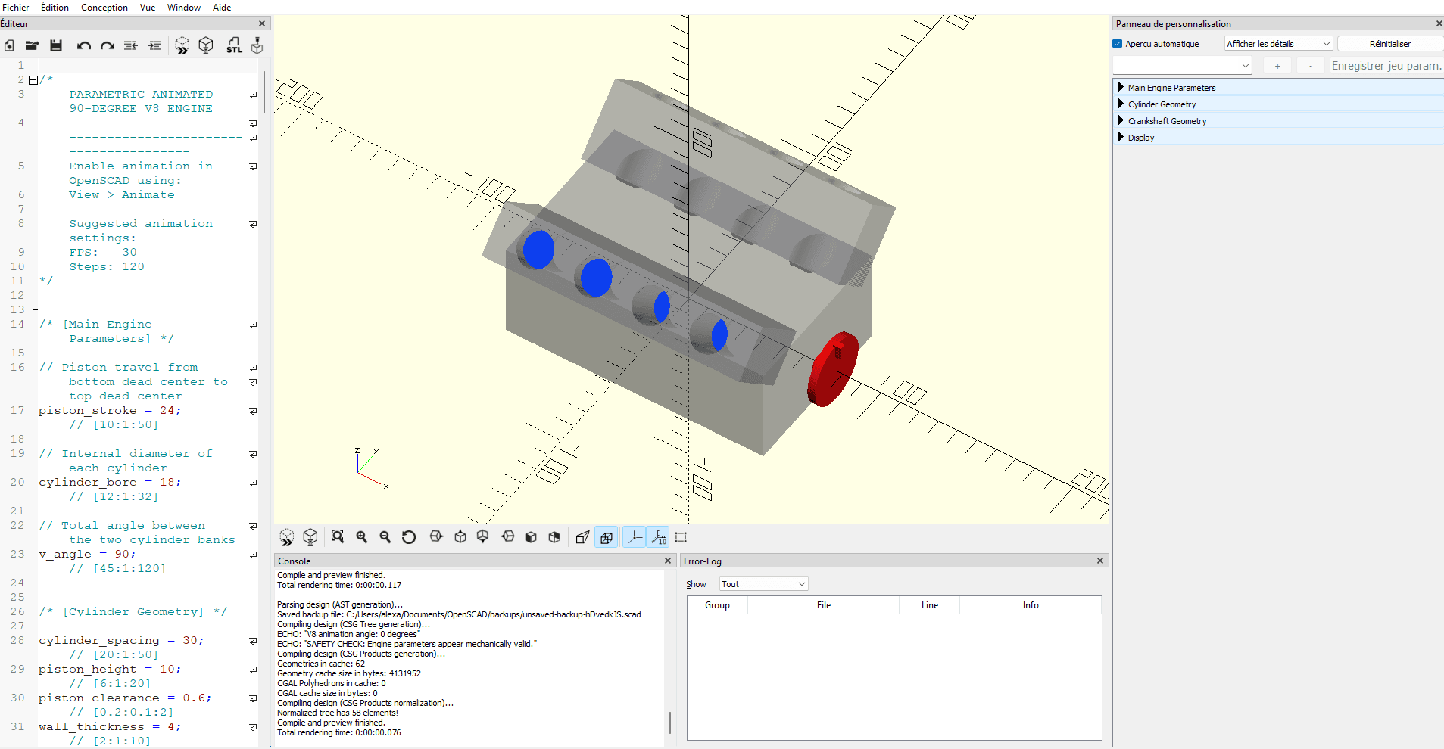Expand the Main Engine Parameters section
Image resolution: width=1444 pixels, height=749 pixels.
(1277, 88)
